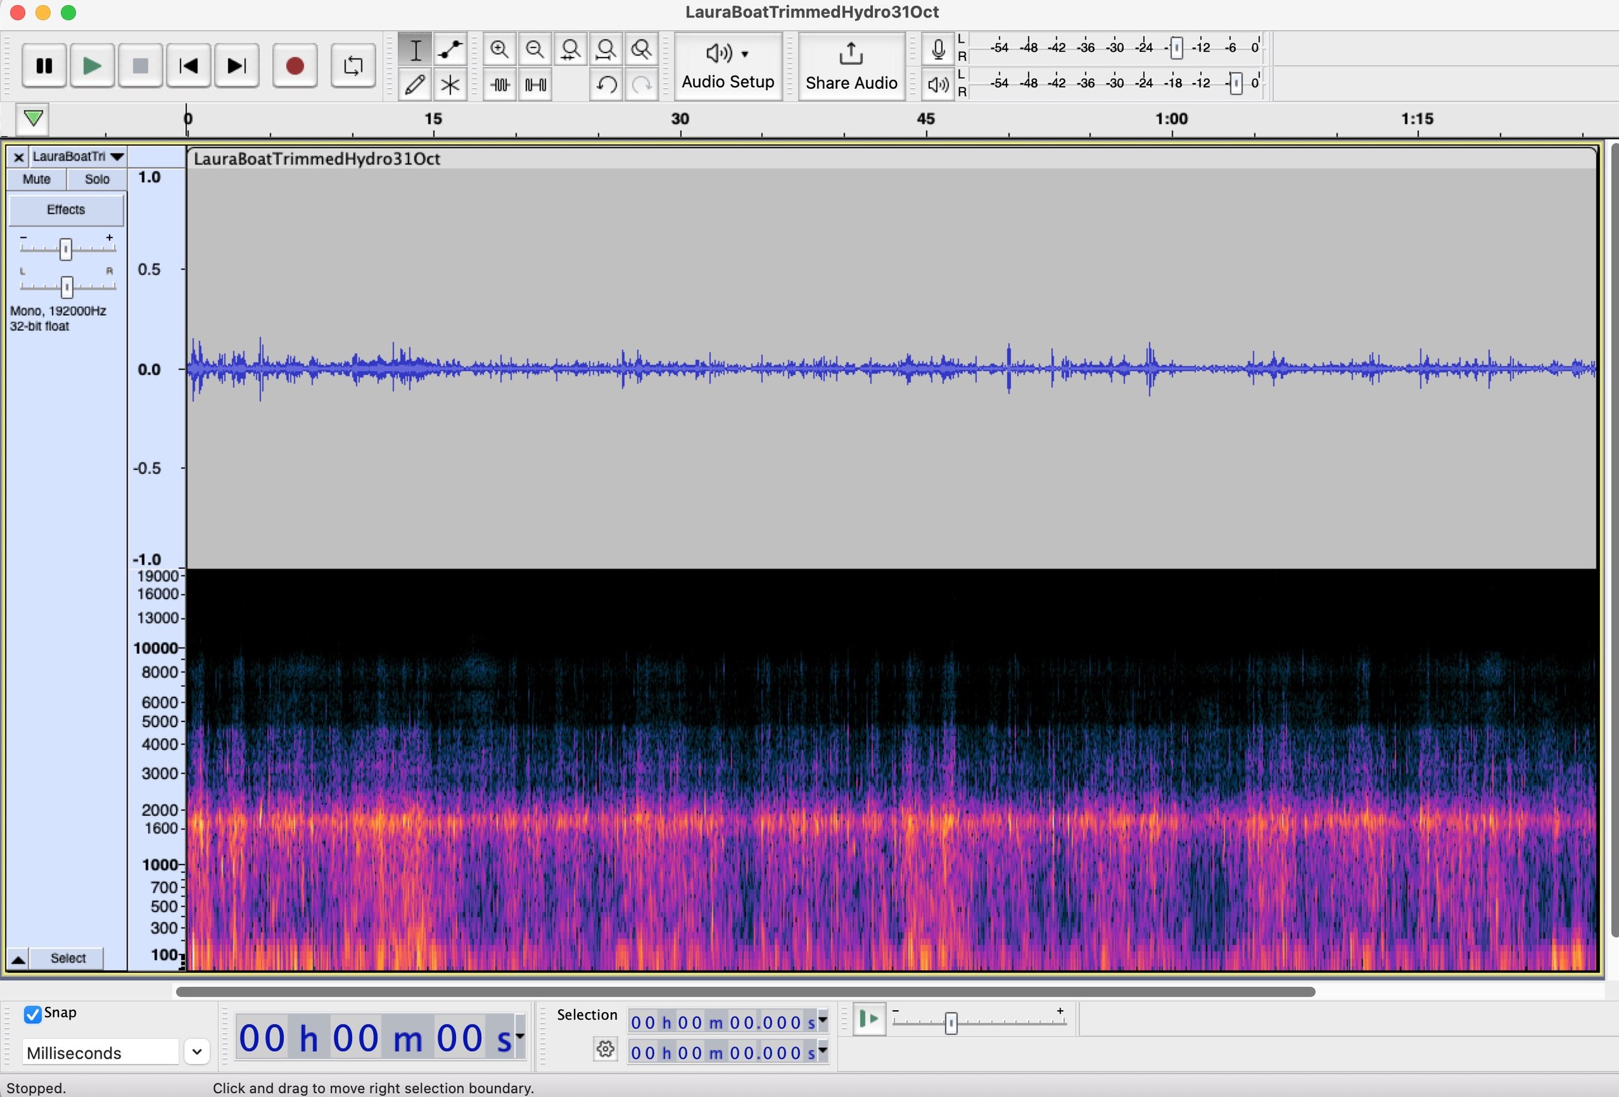
Task: Click the Redo arrow
Action: click(x=641, y=85)
